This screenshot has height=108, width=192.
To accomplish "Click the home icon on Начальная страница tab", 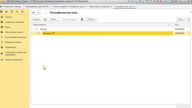I will [1, 7].
